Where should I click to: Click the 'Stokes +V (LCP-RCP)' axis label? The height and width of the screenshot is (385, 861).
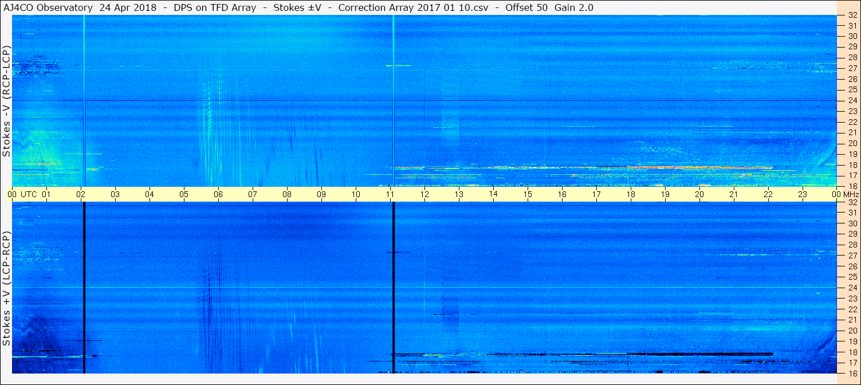pos(6,289)
